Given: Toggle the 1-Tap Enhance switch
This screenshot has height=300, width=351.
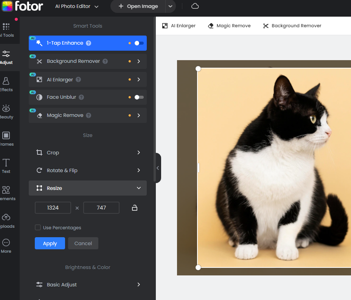Looking at the screenshot, I should pyautogui.click(x=138, y=43).
